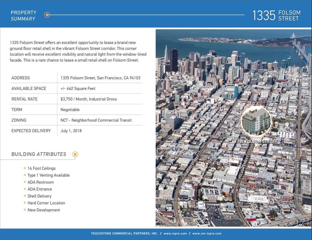This screenshot has height=240, width=312.
Task: Click the orange target icon beside Property Summary
Action: pos(47,15)
